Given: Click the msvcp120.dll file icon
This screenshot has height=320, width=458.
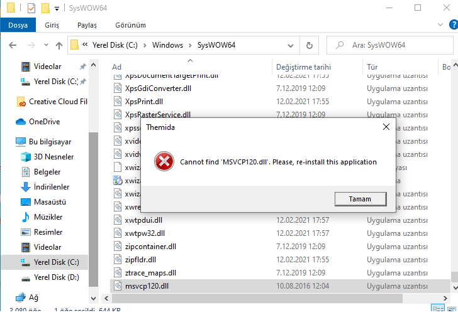Looking at the screenshot, I should [x=118, y=285].
